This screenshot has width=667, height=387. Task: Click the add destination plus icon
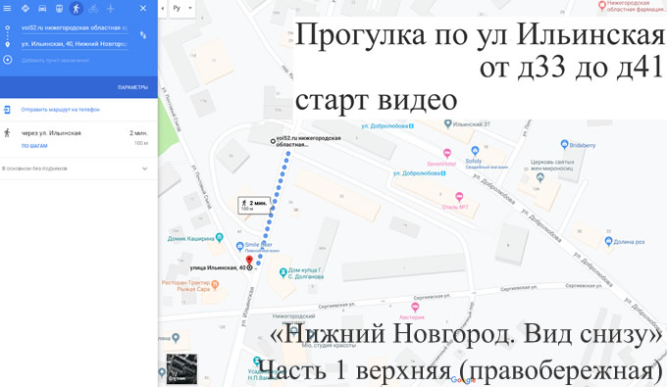point(7,60)
